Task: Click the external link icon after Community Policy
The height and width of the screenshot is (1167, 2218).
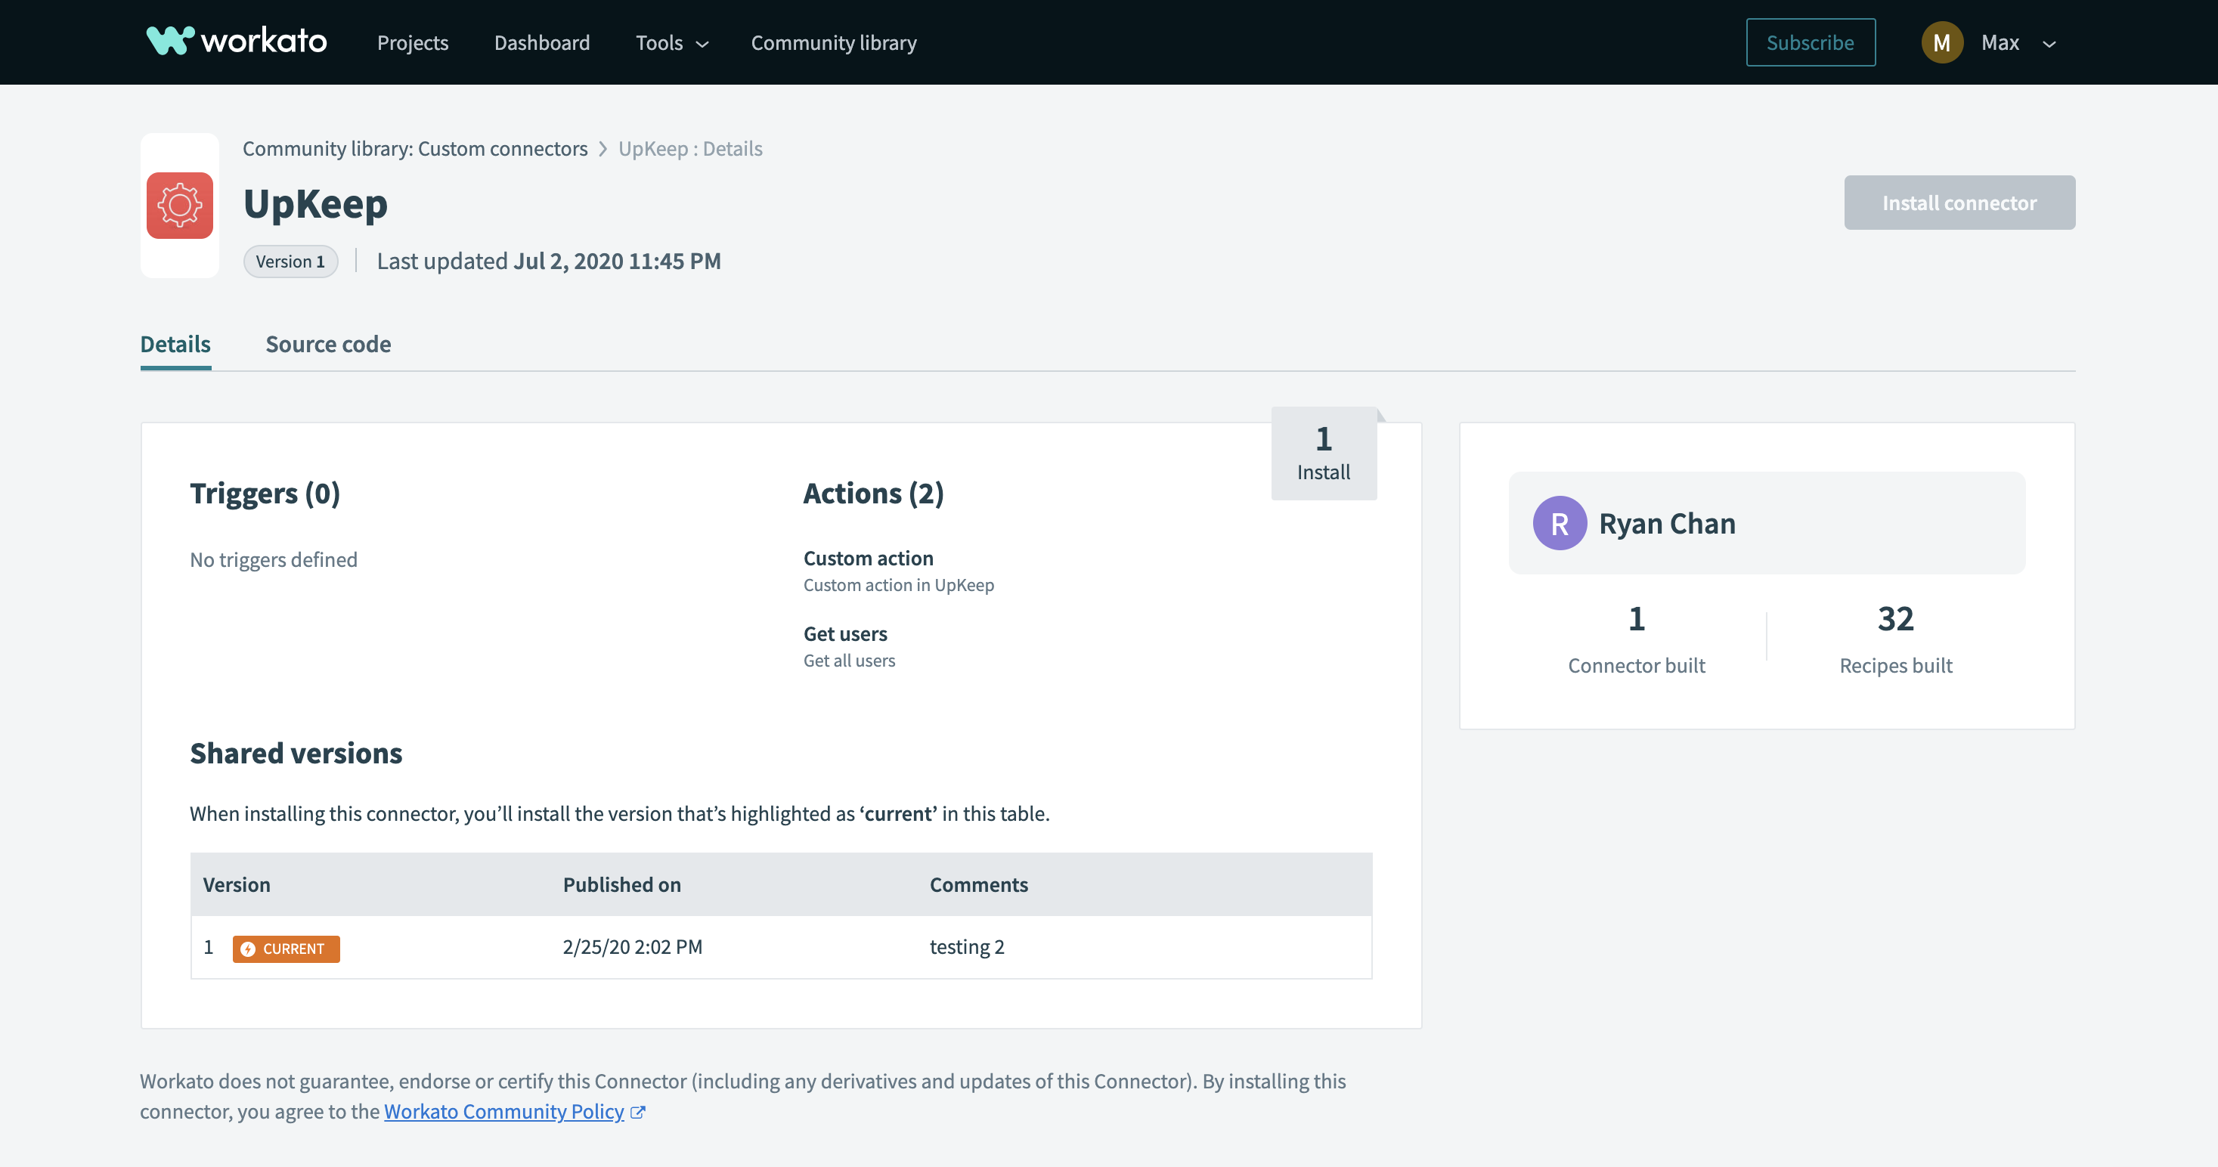Action: pyautogui.click(x=638, y=1112)
